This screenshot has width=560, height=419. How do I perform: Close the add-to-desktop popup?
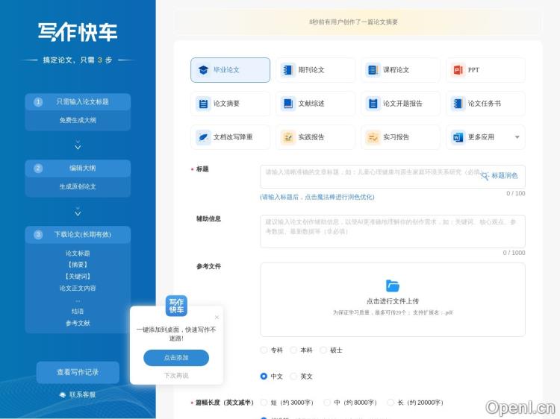217,317
